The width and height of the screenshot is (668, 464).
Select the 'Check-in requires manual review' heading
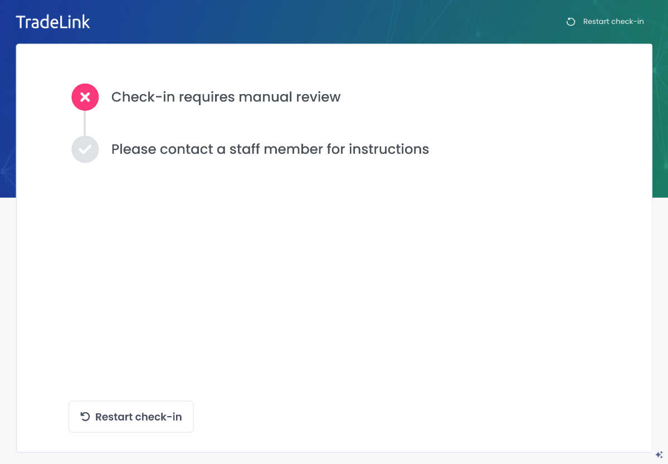pos(226,97)
